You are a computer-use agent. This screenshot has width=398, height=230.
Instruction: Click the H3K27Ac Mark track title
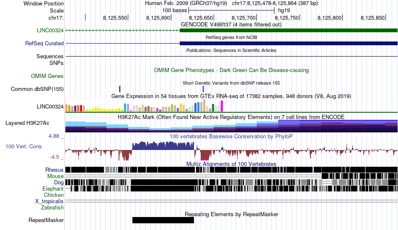(231, 117)
